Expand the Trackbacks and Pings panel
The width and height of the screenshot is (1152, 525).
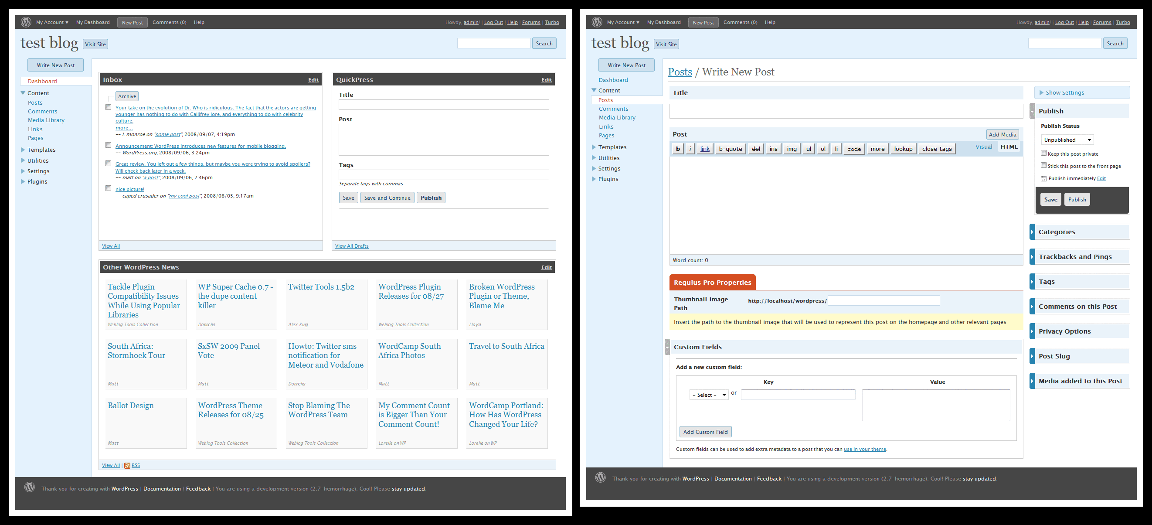1032,257
